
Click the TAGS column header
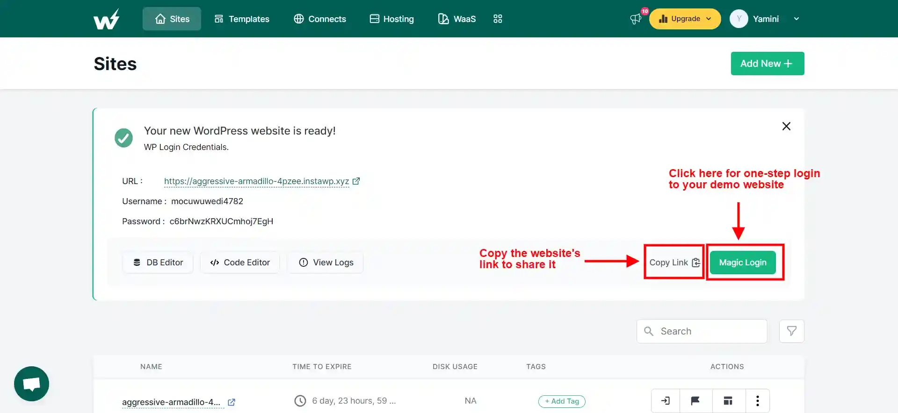[x=536, y=367]
